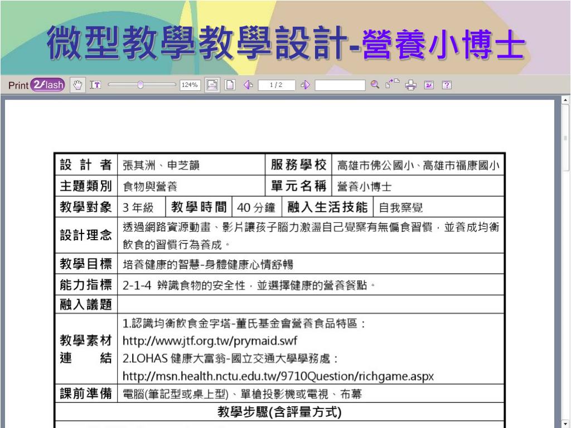The image size is (571, 428).
Task: Click the 124% zoom percentage field
Action: coord(190,85)
